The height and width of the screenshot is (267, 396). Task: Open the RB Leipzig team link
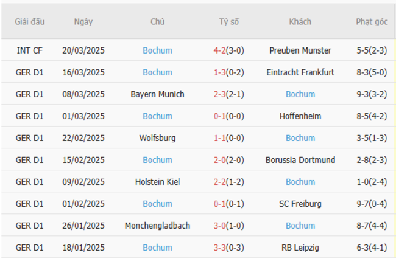(x=300, y=248)
